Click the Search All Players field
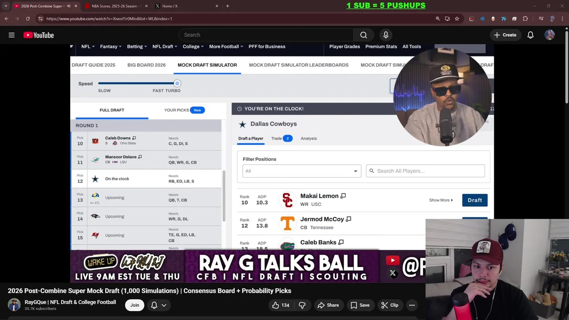Image resolution: width=569 pixels, height=320 pixels. click(x=425, y=171)
